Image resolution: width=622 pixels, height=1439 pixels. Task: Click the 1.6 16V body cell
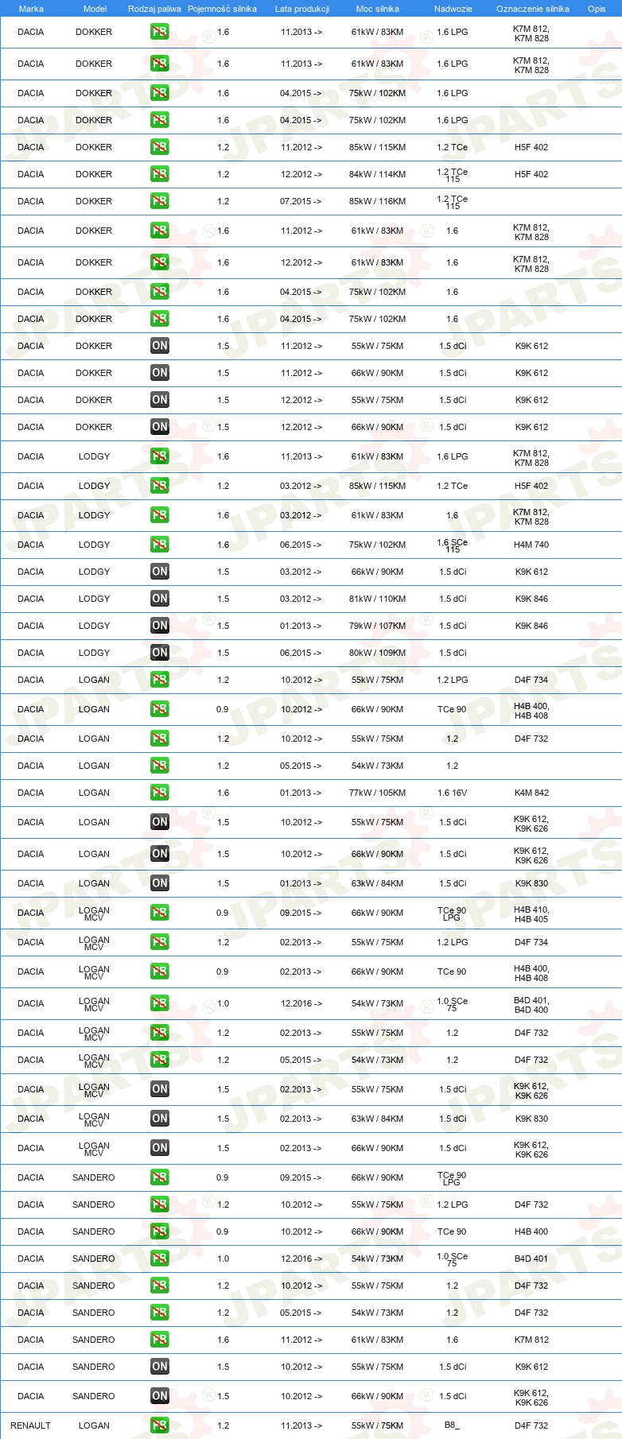pos(452,793)
